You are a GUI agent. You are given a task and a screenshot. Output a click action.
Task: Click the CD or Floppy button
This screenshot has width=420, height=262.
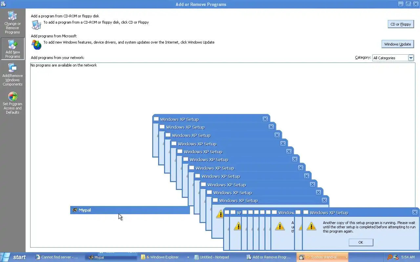(x=401, y=24)
